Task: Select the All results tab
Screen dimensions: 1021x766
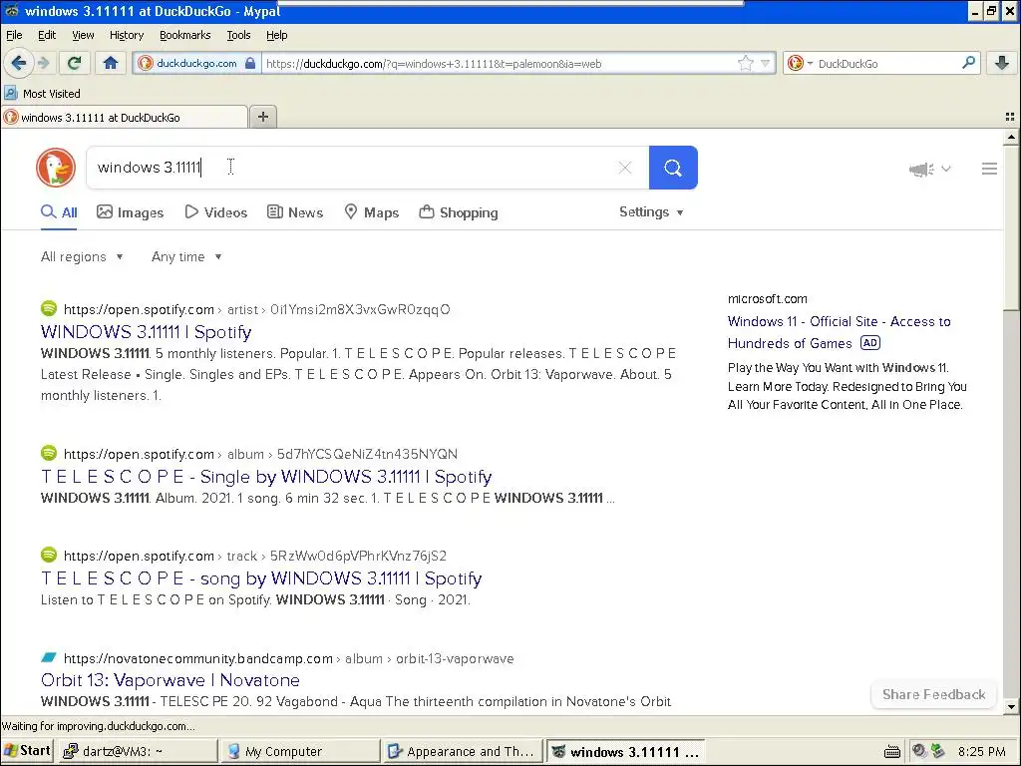Action: click(x=59, y=212)
